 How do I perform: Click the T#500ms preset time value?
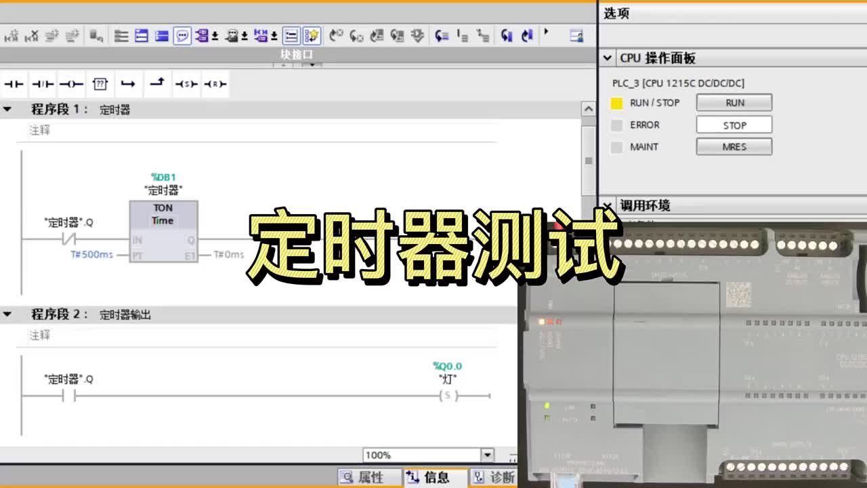[x=91, y=255]
